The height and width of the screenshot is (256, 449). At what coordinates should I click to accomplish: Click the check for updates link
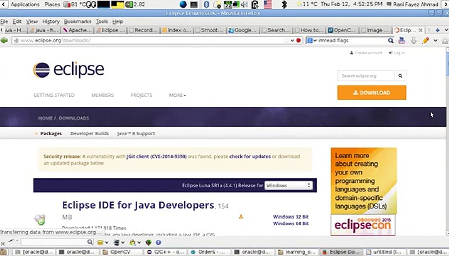pos(250,156)
